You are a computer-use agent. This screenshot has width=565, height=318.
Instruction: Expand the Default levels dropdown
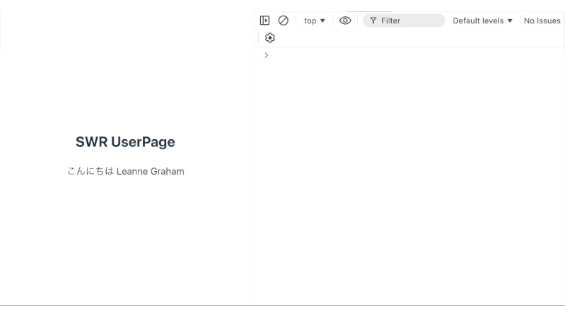coord(482,20)
